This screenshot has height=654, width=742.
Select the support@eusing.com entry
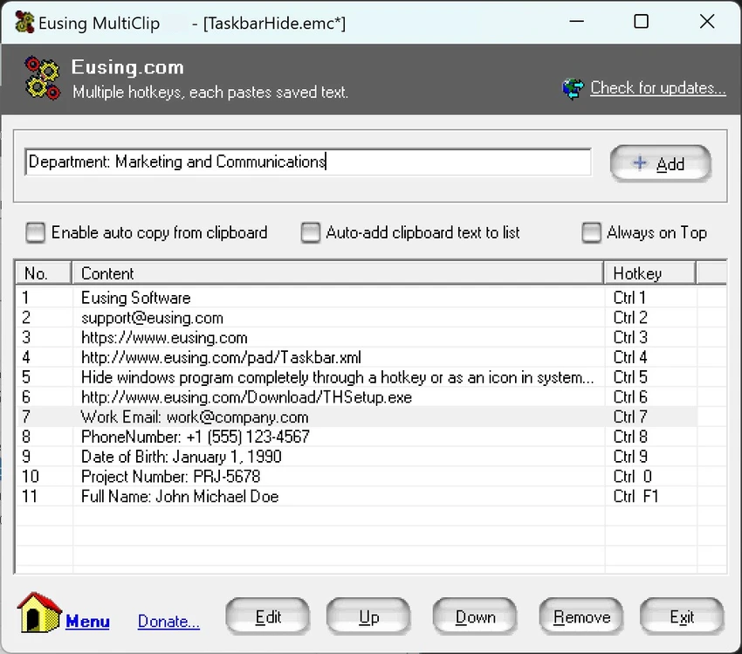coord(357,318)
